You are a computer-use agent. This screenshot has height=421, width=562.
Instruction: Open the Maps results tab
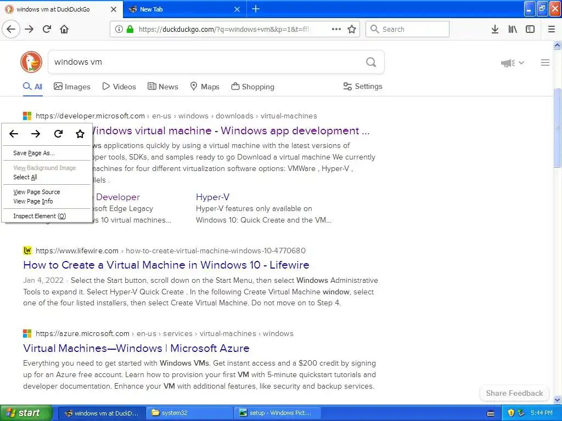[205, 87]
